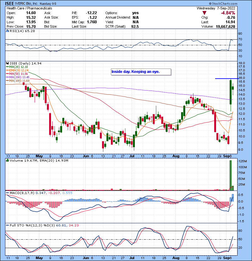Click the Options value yes

135,13
